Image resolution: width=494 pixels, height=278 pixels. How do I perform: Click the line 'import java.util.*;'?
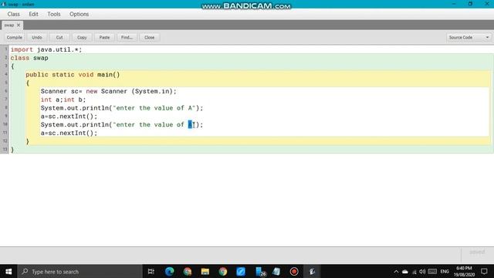[x=46, y=49]
